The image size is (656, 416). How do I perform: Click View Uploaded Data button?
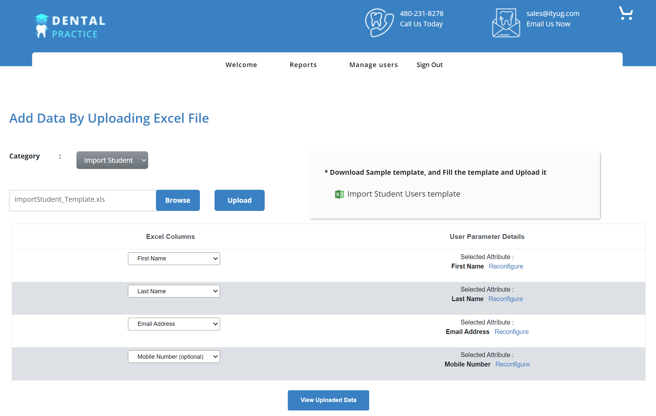pyautogui.click(x=328, y=400)
